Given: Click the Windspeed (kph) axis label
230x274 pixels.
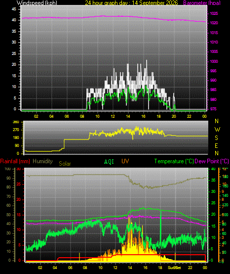Looking at the screenshot, I should 37,3.
